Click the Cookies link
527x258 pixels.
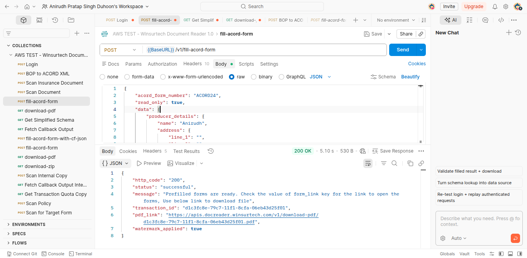[x=417, y=64]
